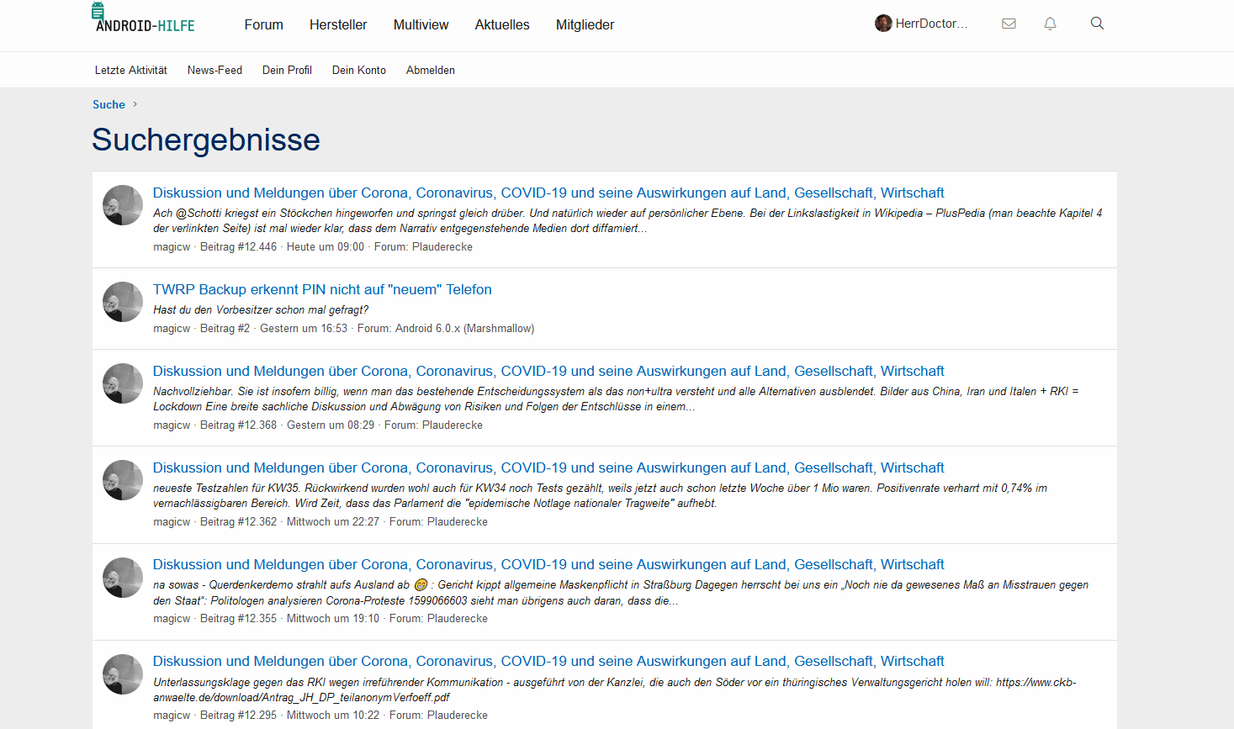Open the Plauderecke forum link next to Mittwoch um 22:27
The height and width of the screenshot is (729, 1234).
tap(458, 522)
